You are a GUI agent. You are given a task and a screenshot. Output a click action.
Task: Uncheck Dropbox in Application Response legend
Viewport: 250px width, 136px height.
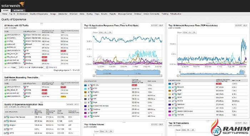click(89, 92)
